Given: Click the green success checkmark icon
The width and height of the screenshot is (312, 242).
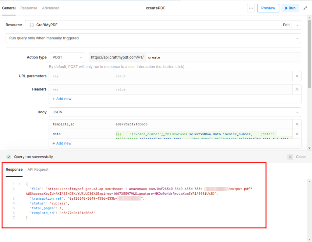Looking at the screenshot, I should point(9,157).
